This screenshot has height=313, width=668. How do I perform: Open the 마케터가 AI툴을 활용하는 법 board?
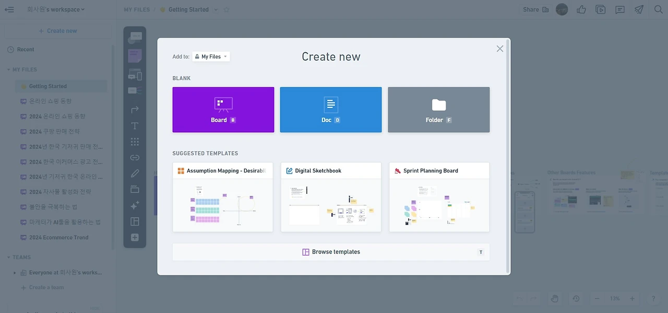(x=61, y=223)
